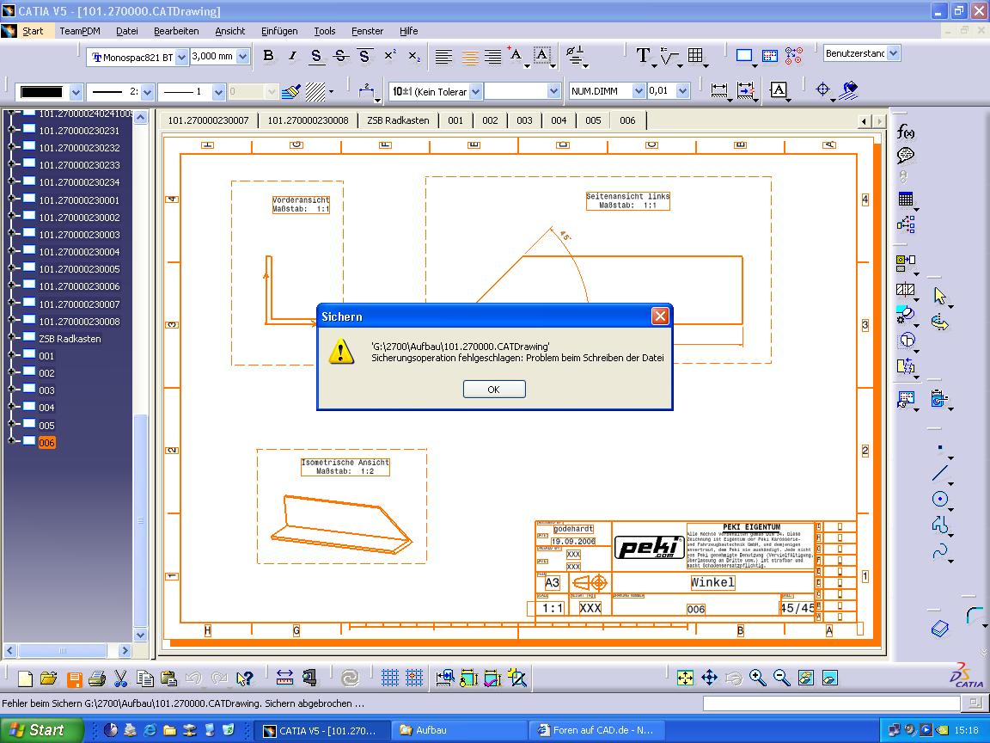Open the Benutzerstandard style dropdown
Screen dimensions: 990x743
pyautogui.click(x=893, y=53)
